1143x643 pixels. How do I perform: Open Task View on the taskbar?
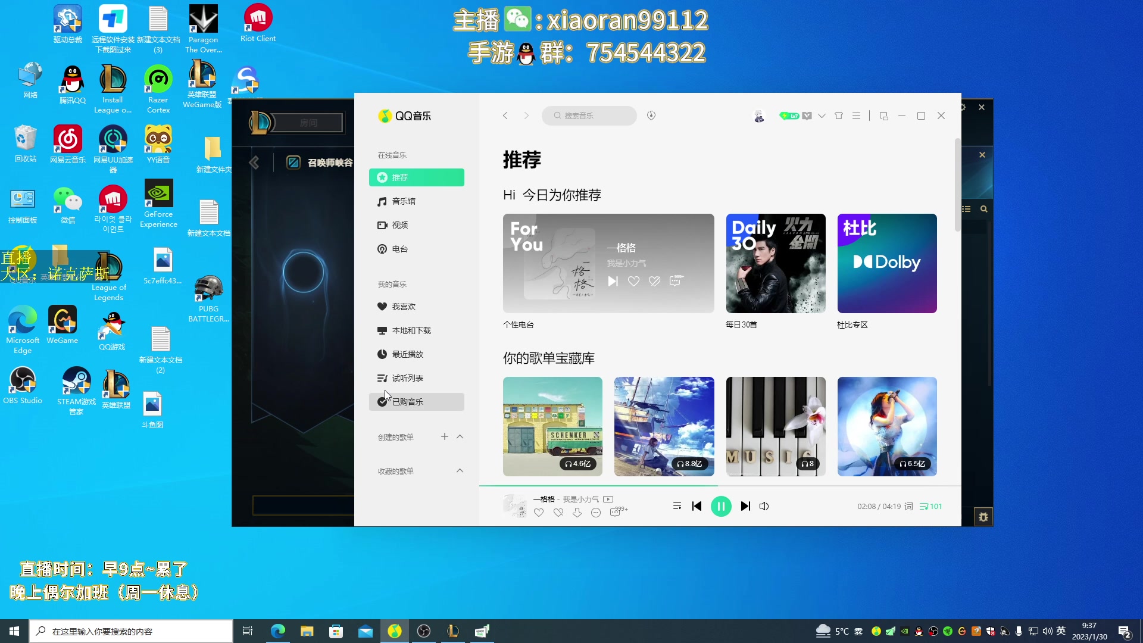248,631
